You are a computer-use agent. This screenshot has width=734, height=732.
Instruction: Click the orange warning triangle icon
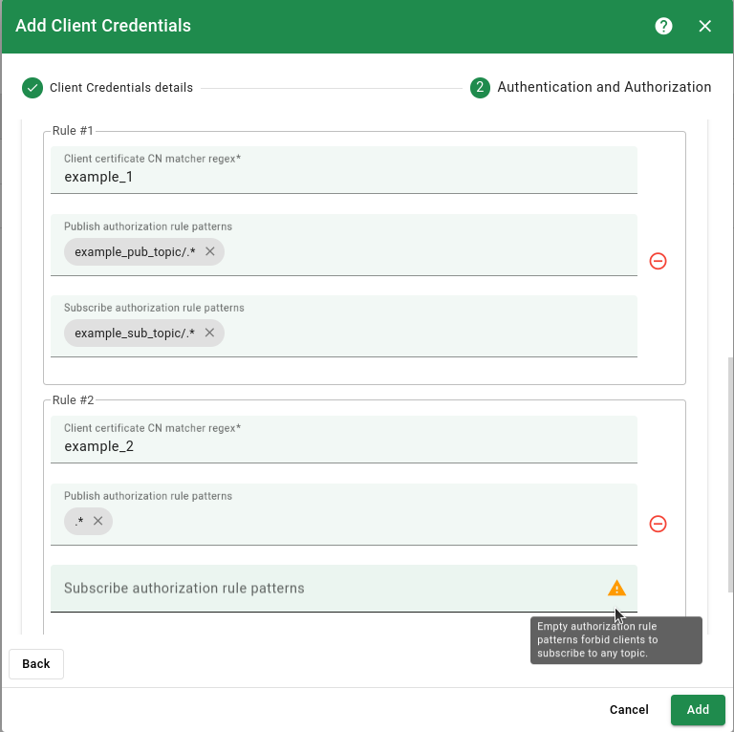[616, 588]
